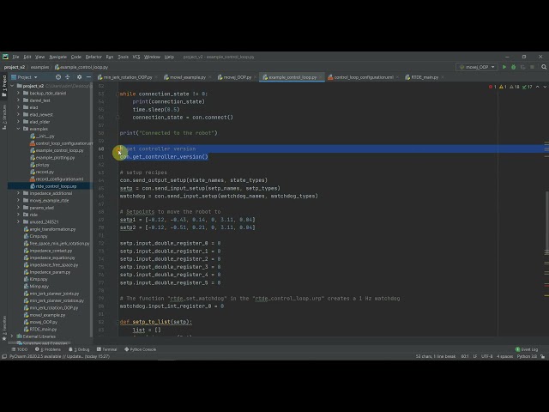Close the RTDE_main.py tab
The width and height of the screenshot is (549, 412).
[443, 77]
